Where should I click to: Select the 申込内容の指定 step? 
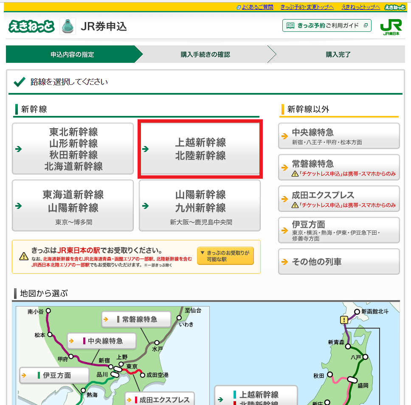72,54
